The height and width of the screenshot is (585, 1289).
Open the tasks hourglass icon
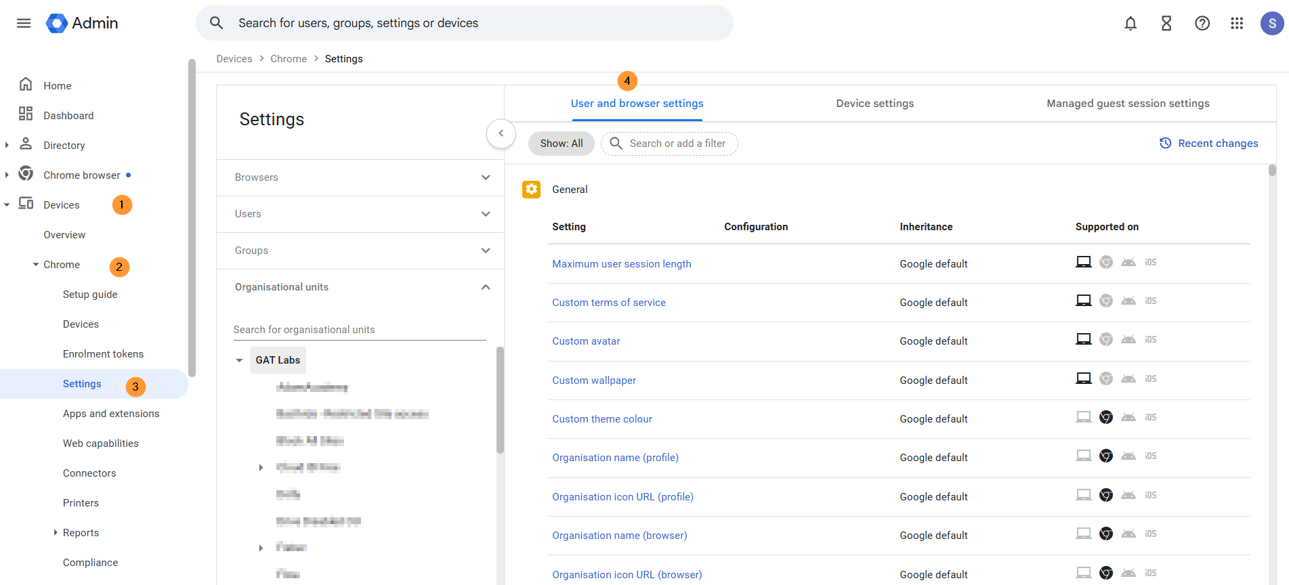pos(1166,23)
